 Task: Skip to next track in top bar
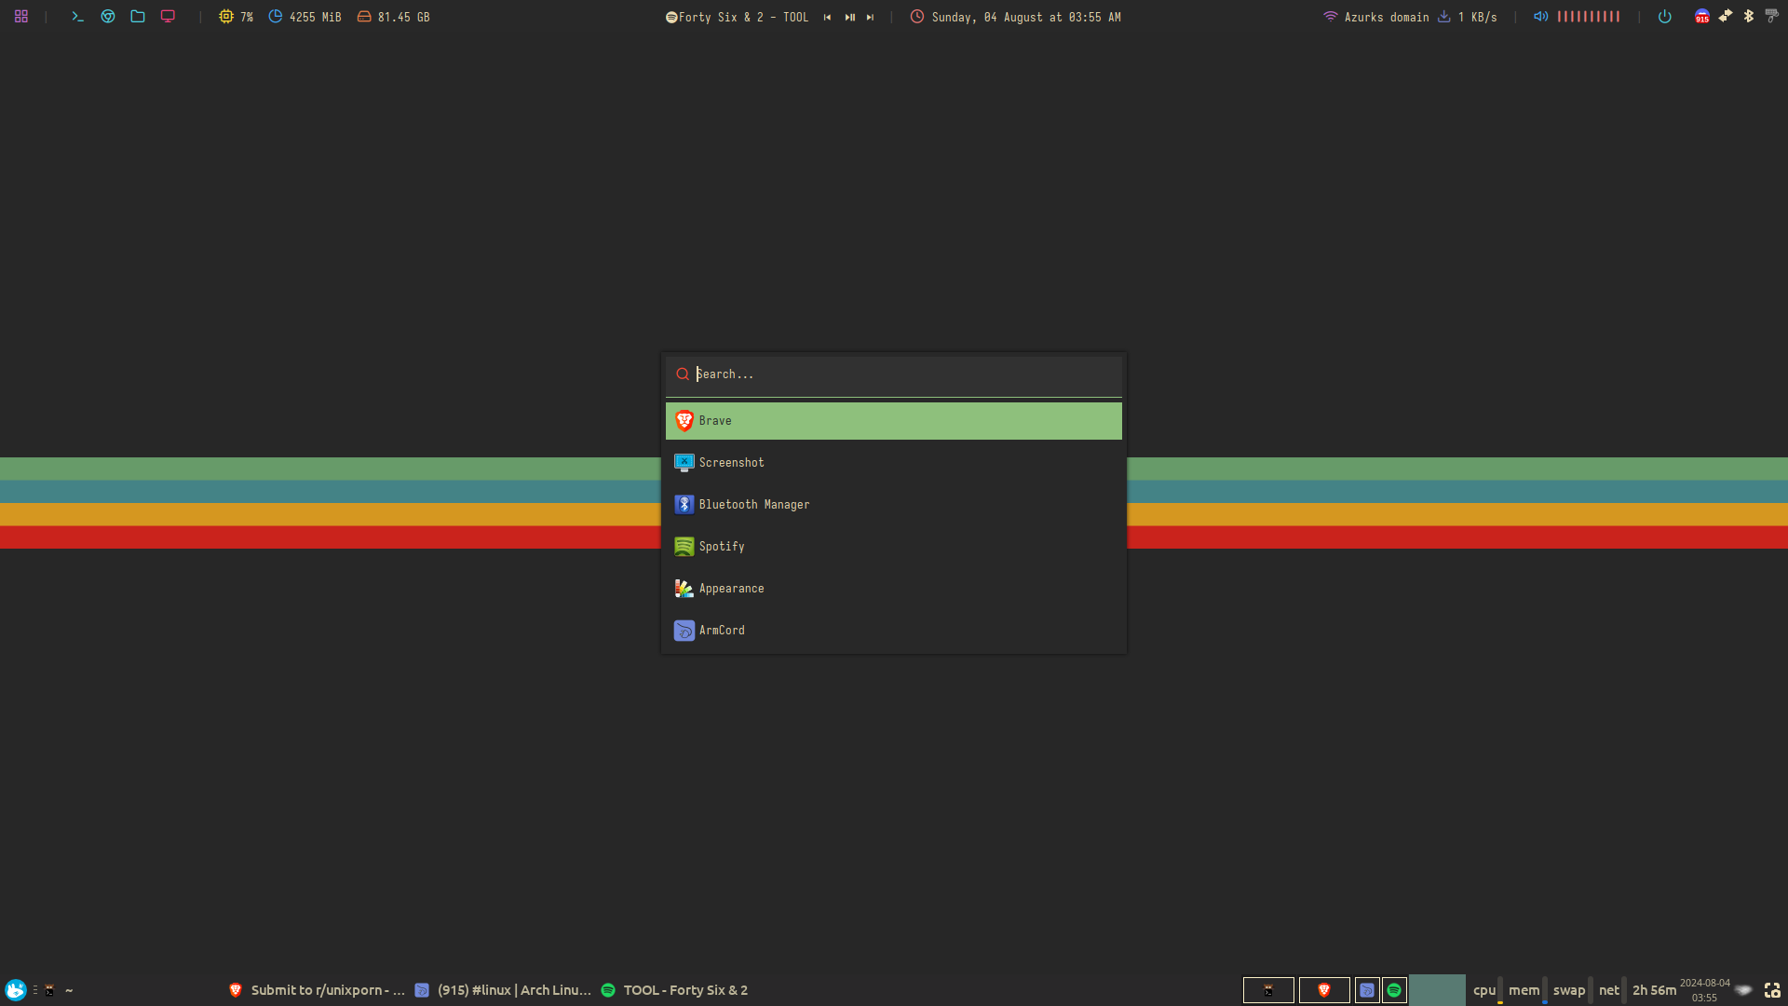[x=870, y=17]
